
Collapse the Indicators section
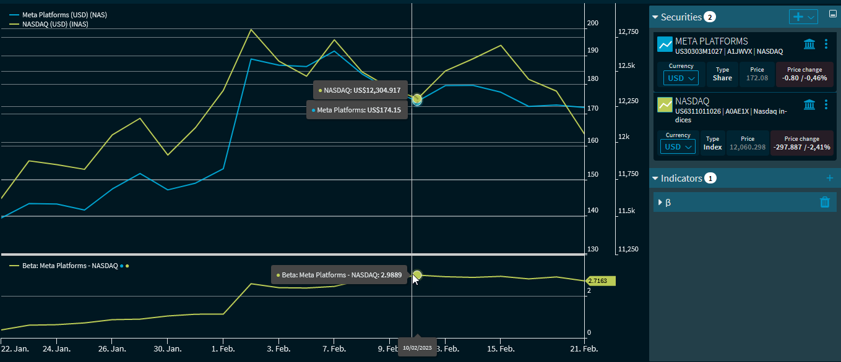tap(655, 179)
